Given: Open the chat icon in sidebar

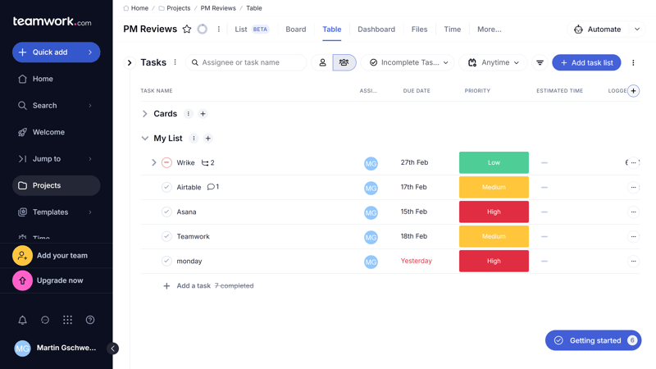Looking at the screenshot, I should click(45, 320).
